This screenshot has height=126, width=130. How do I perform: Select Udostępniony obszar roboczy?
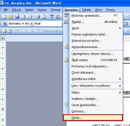click(93, 54)
